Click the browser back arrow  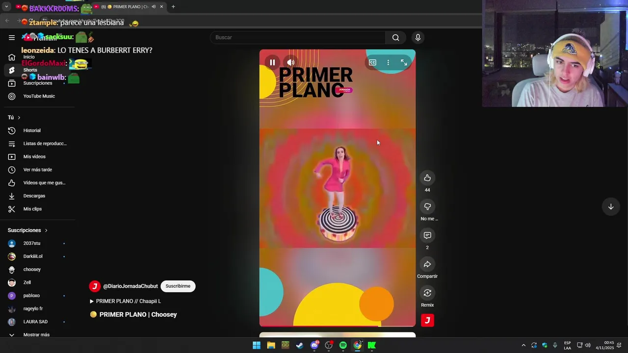pos(7,21)
